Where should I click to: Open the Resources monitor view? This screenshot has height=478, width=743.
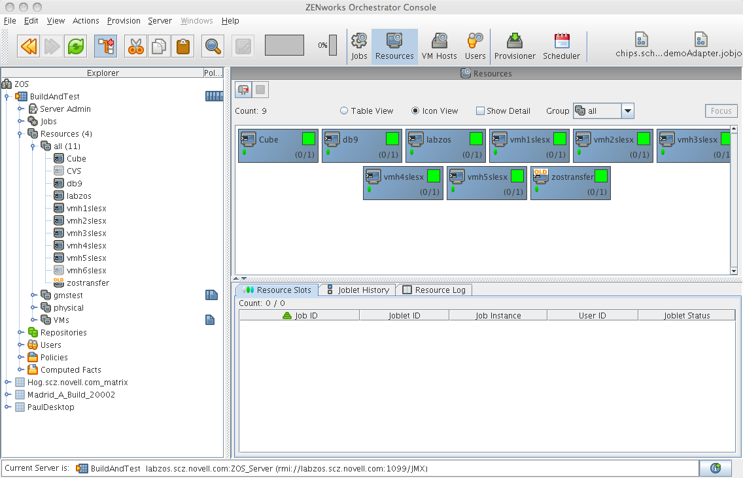click(x=394, y=46)
